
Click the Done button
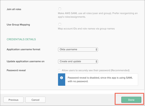point(131,100)
